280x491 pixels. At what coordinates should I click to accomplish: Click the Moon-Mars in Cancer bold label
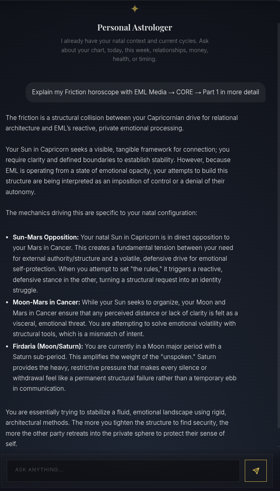pos(46,302)
